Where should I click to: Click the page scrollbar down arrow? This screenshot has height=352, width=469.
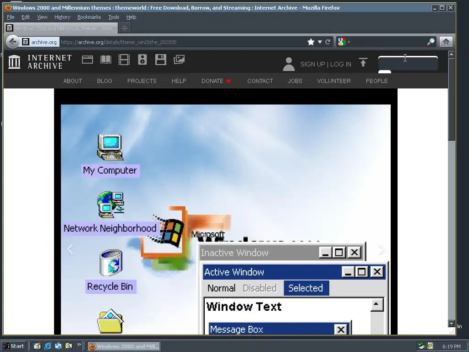click(451, 324)
